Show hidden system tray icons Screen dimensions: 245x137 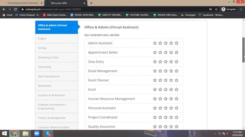point(215,134)
